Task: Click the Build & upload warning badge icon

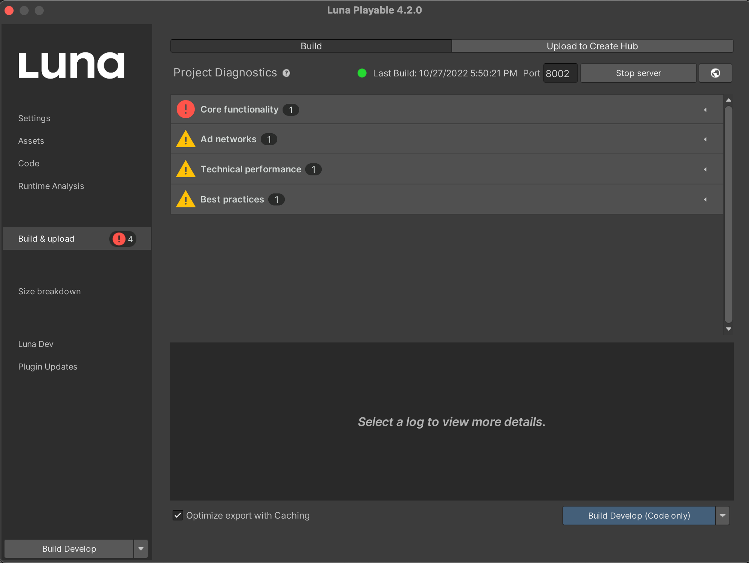Action: [x=118, y=238]
